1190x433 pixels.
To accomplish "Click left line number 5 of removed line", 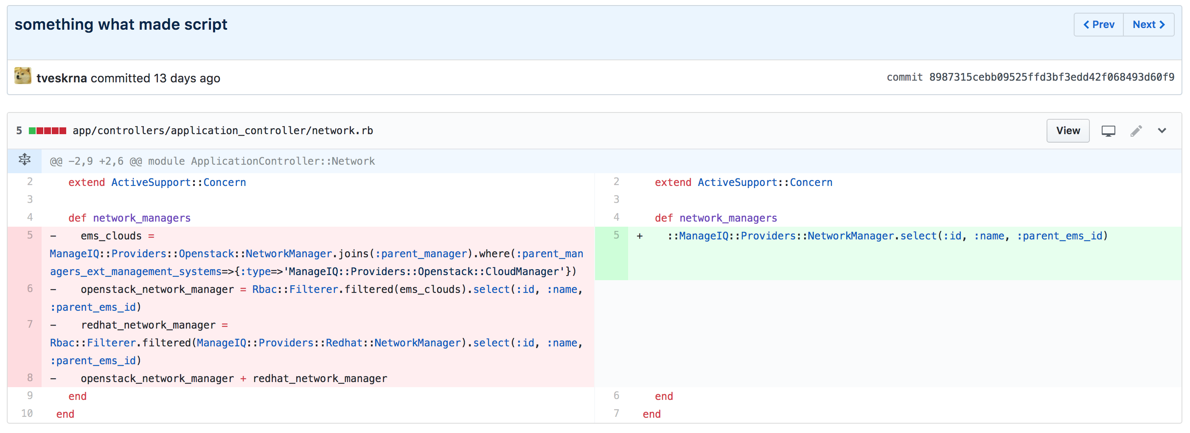I will tap(30, 235).
